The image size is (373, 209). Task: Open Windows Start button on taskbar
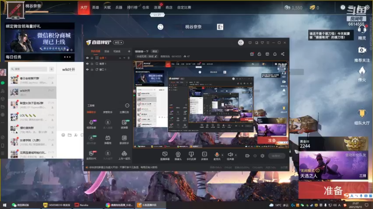tap(4, 205)
